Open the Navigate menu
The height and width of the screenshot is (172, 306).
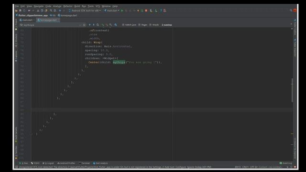coord(38,6)
